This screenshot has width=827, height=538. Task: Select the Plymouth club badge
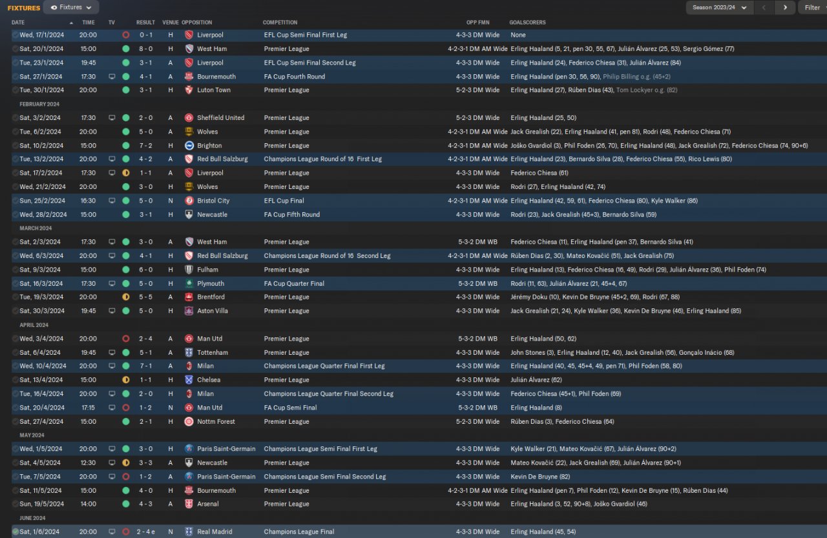click(189, 284)
